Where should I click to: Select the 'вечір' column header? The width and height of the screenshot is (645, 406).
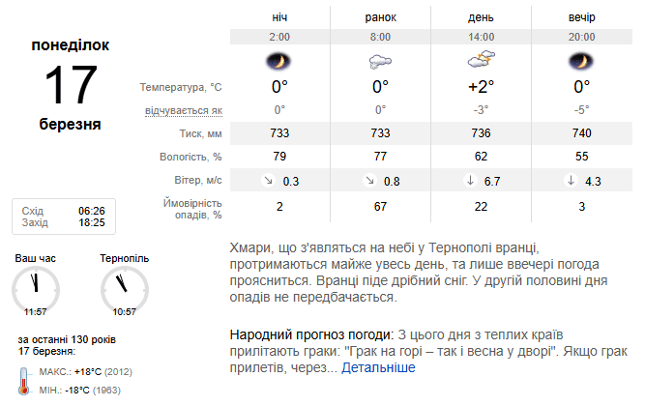(x=581, y=17)
